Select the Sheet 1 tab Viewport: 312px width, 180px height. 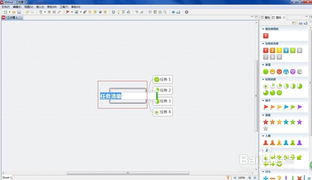point(7,177)
